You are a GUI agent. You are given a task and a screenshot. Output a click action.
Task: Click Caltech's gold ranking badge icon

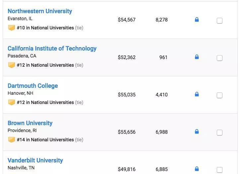pos(12,65)
